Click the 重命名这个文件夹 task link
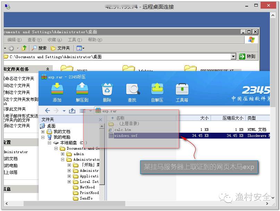Viewport: 280px width, 211px height. pos(19,79)
